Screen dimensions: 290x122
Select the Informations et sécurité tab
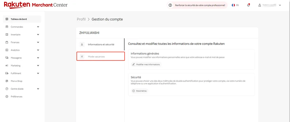tap(101, 45)
